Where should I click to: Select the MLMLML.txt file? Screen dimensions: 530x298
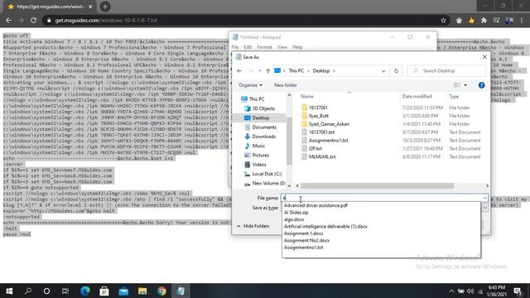tap(322, 156)
